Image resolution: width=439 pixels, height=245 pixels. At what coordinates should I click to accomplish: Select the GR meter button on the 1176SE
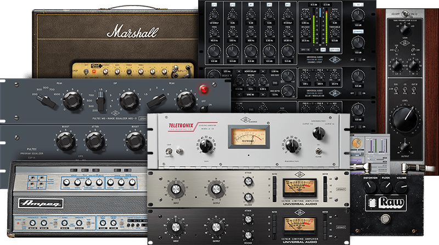(x=325, y=179)
